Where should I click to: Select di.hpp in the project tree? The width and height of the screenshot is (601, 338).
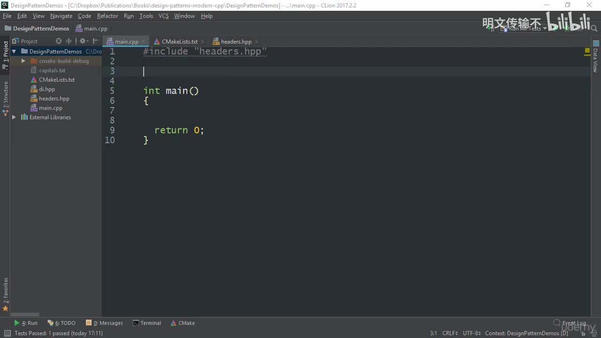coord(47,89)
